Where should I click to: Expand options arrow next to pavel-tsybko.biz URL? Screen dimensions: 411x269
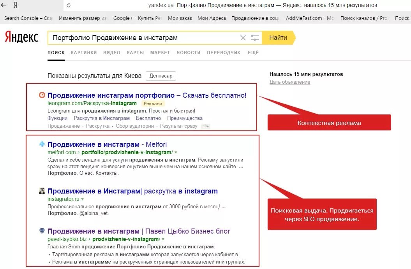[x=163, y=239]
